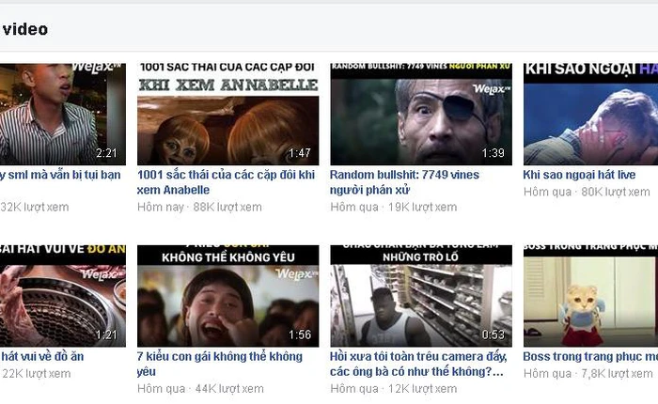Open '7 kiểu con gái không thể không yêu'
Screen dimensions: 658x404
pyautogui.click(x=219, y=364)
